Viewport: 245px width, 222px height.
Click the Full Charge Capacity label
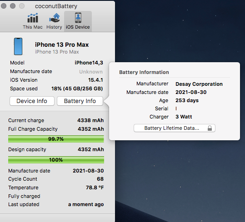coord(33,129)
